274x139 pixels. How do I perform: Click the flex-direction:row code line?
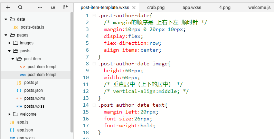tap(132, 43)
